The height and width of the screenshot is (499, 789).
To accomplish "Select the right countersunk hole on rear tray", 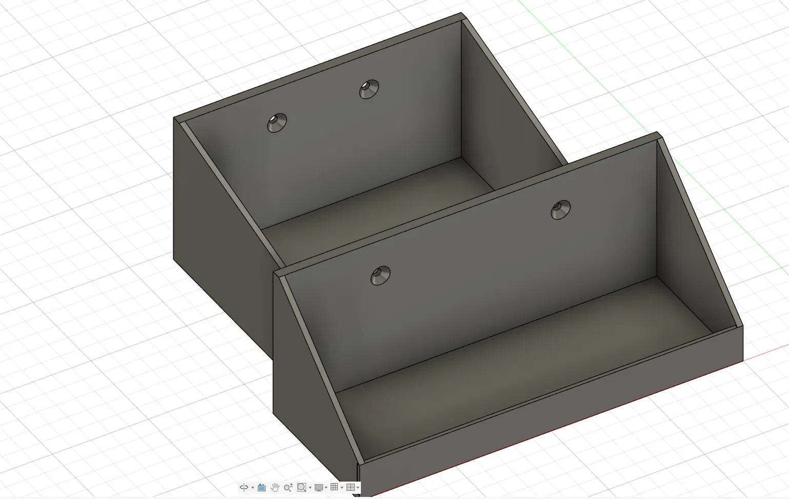I will coord(369,89).
